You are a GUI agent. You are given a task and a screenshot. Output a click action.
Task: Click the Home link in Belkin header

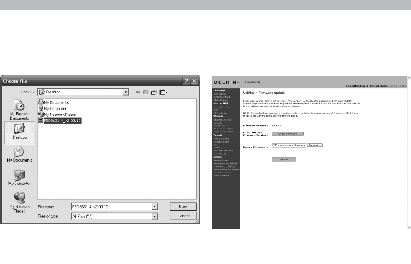349,86
